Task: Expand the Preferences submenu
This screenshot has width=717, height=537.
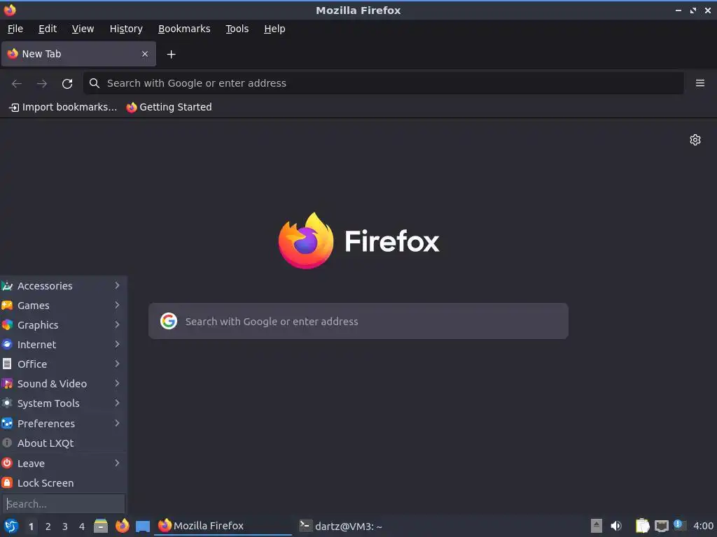Action: pos(64,424)
